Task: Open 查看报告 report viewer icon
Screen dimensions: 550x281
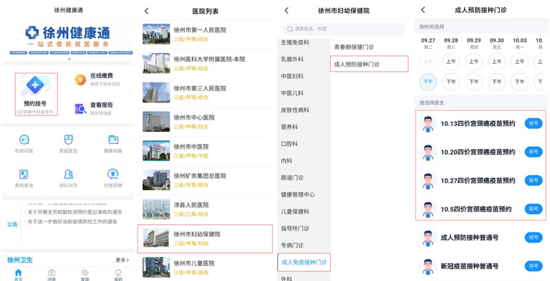Action: coord(80,109)
